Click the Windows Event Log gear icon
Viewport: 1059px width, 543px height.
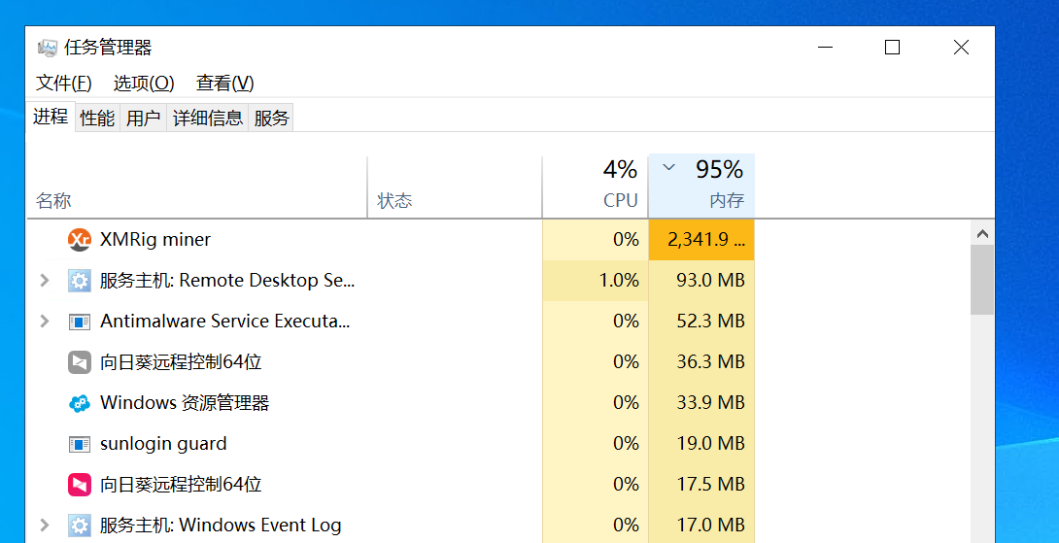pos(80,526)
